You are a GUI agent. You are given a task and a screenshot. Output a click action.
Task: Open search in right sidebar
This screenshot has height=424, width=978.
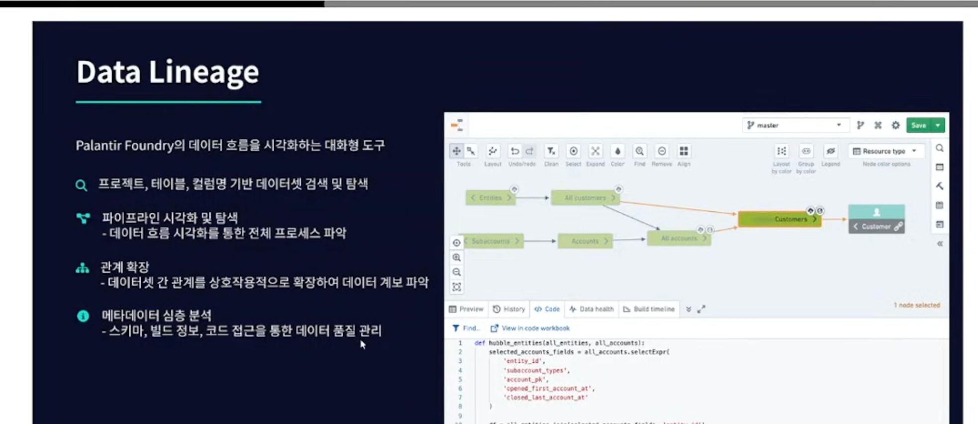click(940, 148)
